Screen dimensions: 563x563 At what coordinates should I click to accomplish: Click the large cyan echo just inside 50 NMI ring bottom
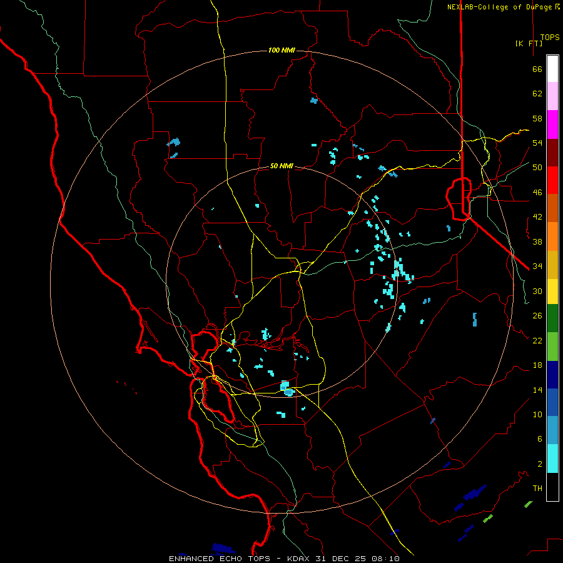pos(287,388)
